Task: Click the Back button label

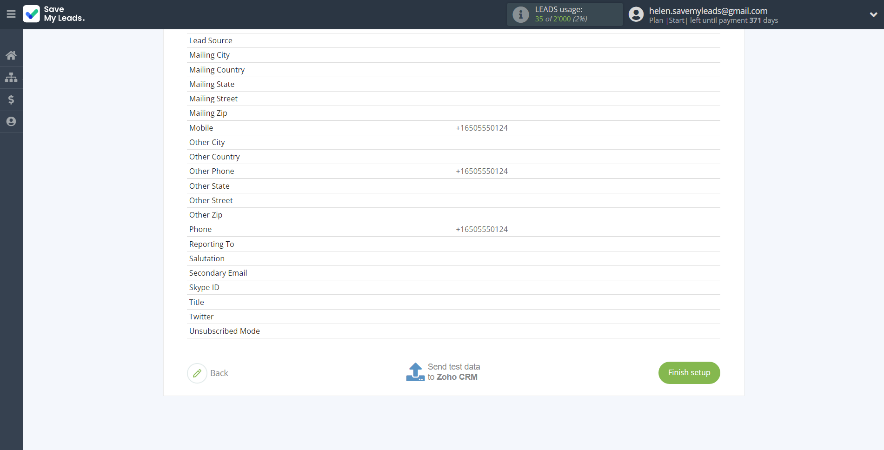Action: tap(219, 373)
